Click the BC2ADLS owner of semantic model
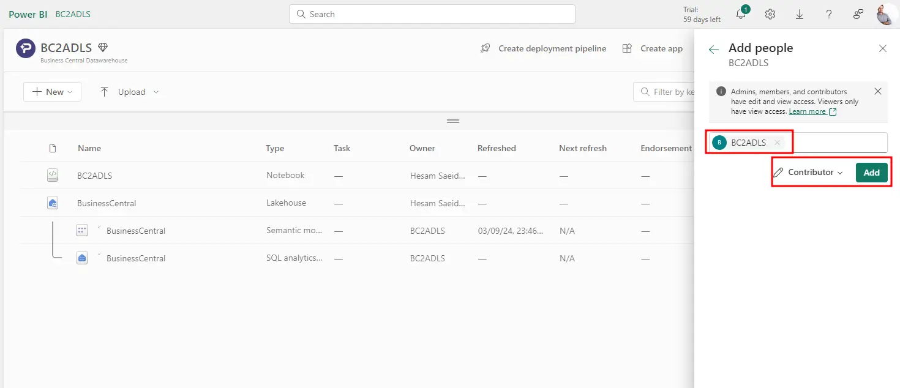Image resolution: width=900 pixels, height=388 pixels. pos(427,231)
